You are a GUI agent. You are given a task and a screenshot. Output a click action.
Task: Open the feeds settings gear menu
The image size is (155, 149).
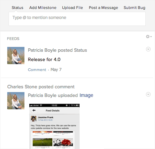click(149, 37)
